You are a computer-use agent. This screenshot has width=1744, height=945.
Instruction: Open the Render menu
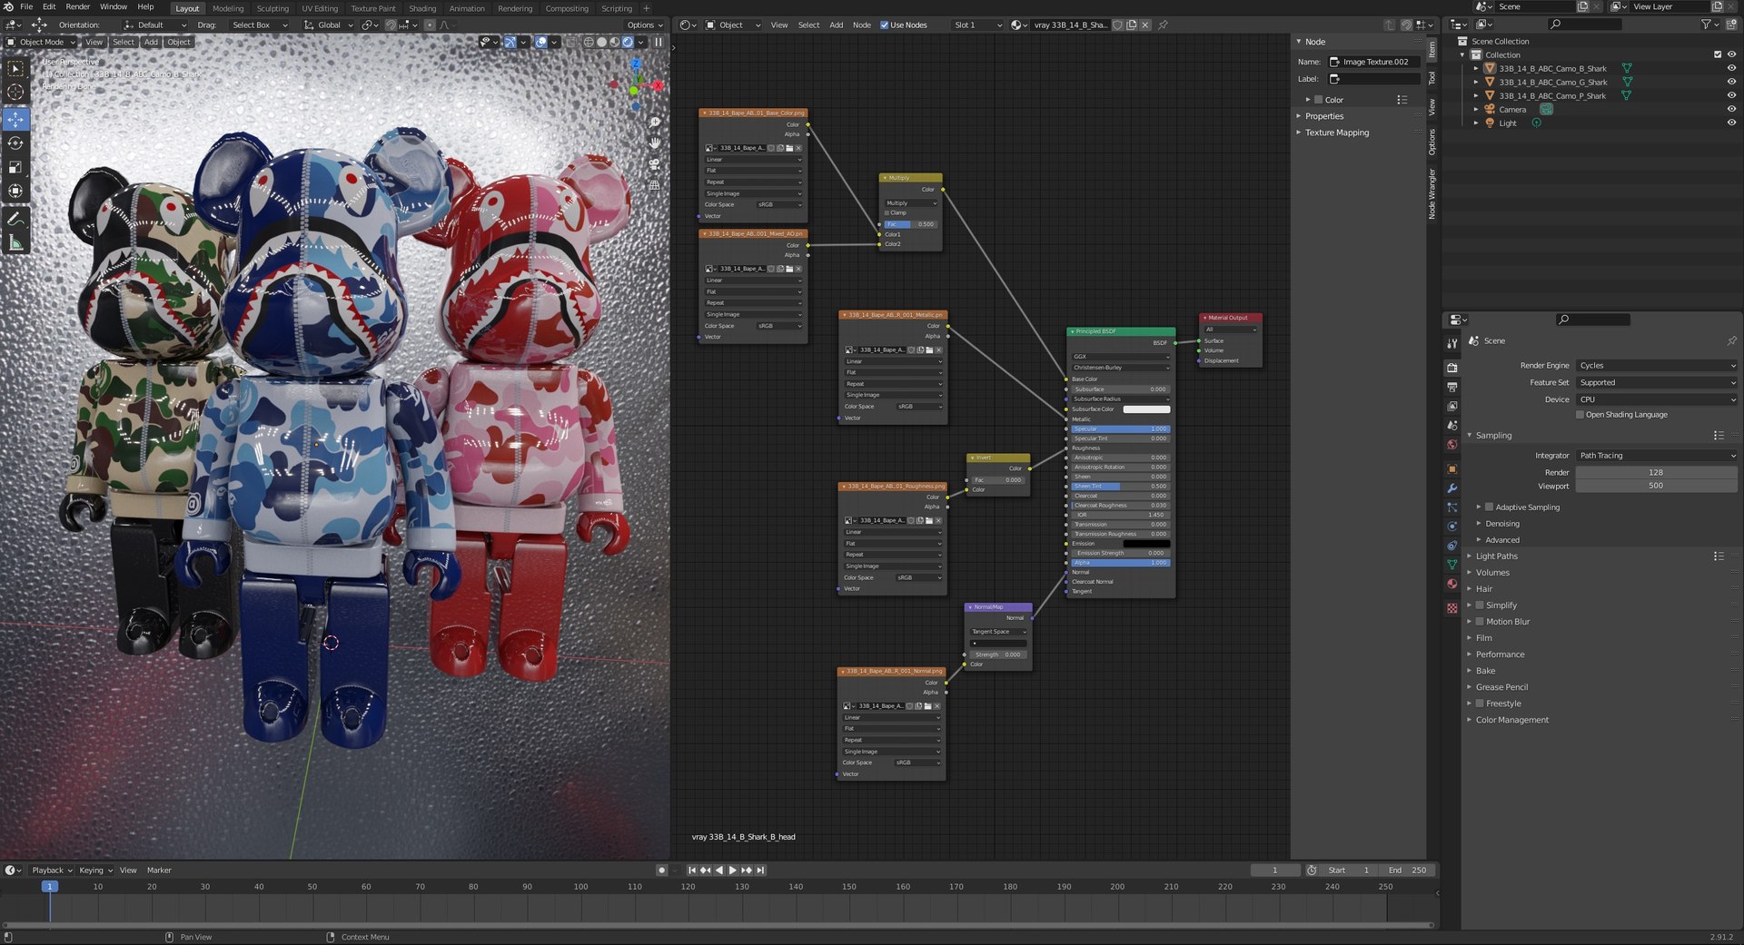77,6
